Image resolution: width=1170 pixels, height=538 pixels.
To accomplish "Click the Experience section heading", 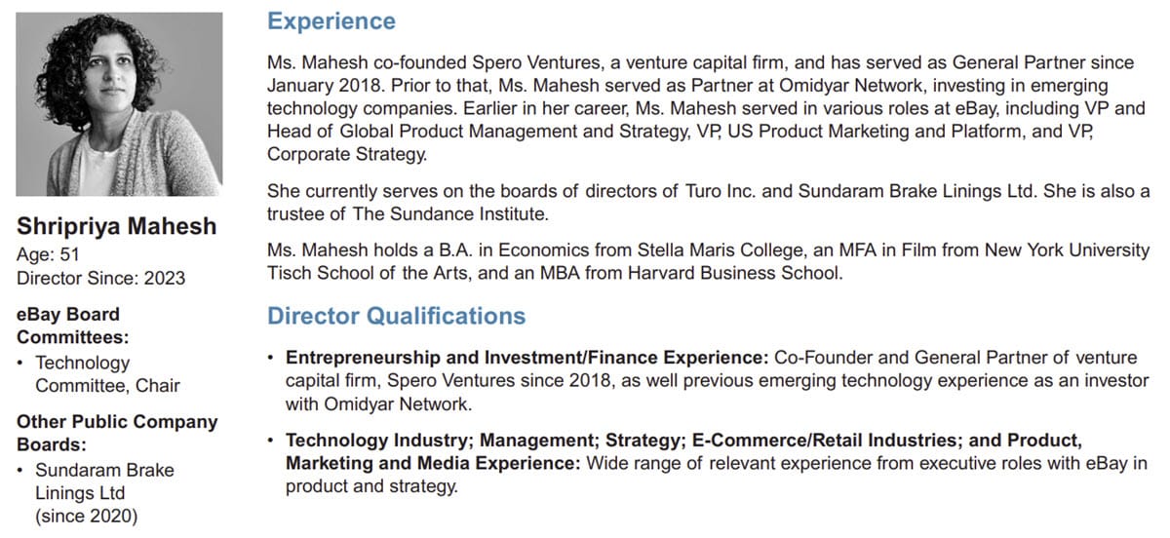I will pos(331,21).
